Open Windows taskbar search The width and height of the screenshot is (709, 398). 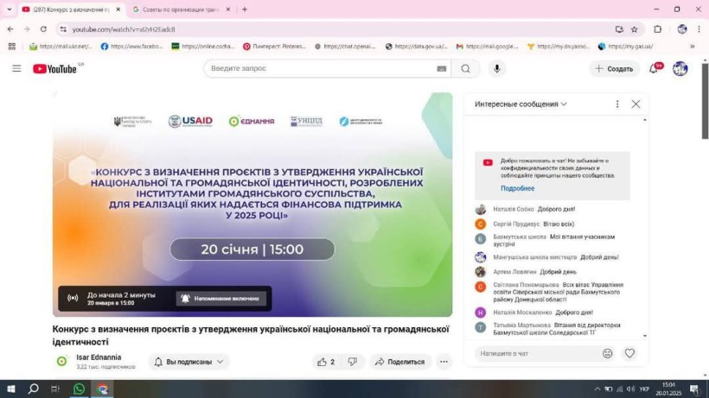coord(33,389)
